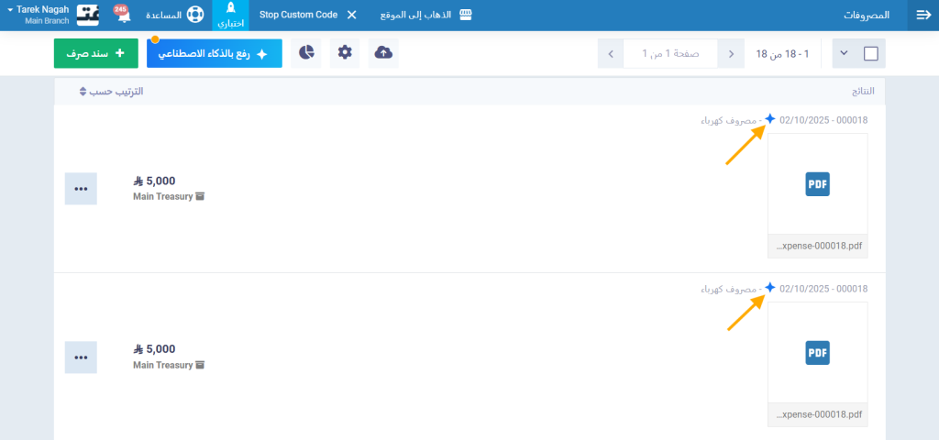939x440 pixels.
Task: Click the رفع بالذكاء الاصطناعي button
Action: [215, 54]
